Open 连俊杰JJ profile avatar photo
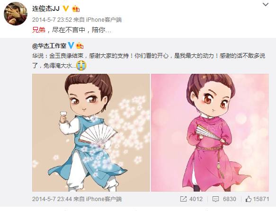The height and width of the screenshot is (211, 276). click(16, 14)
